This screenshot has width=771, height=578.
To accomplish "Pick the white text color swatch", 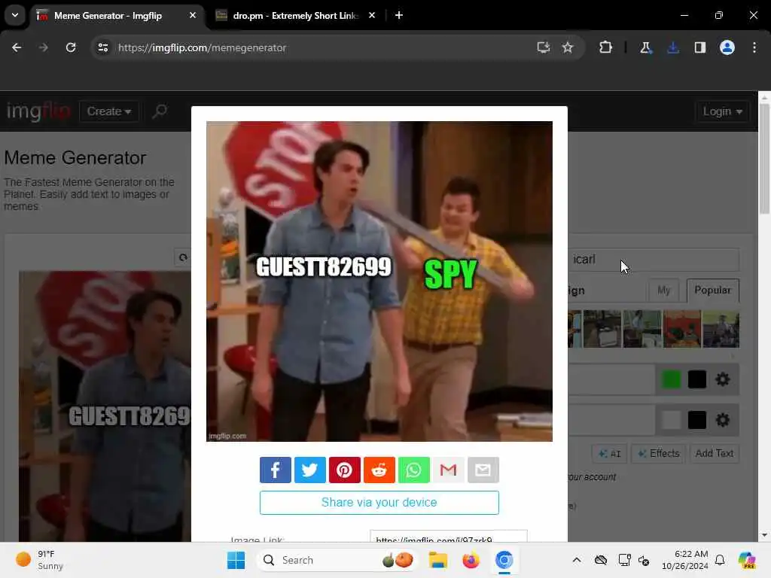I will pos(671,420).
